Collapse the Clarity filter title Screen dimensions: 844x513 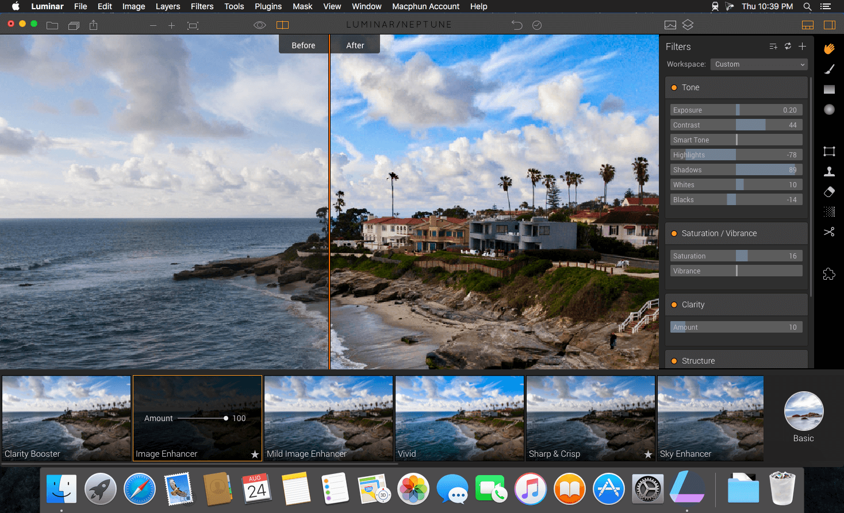pos(693,305)
